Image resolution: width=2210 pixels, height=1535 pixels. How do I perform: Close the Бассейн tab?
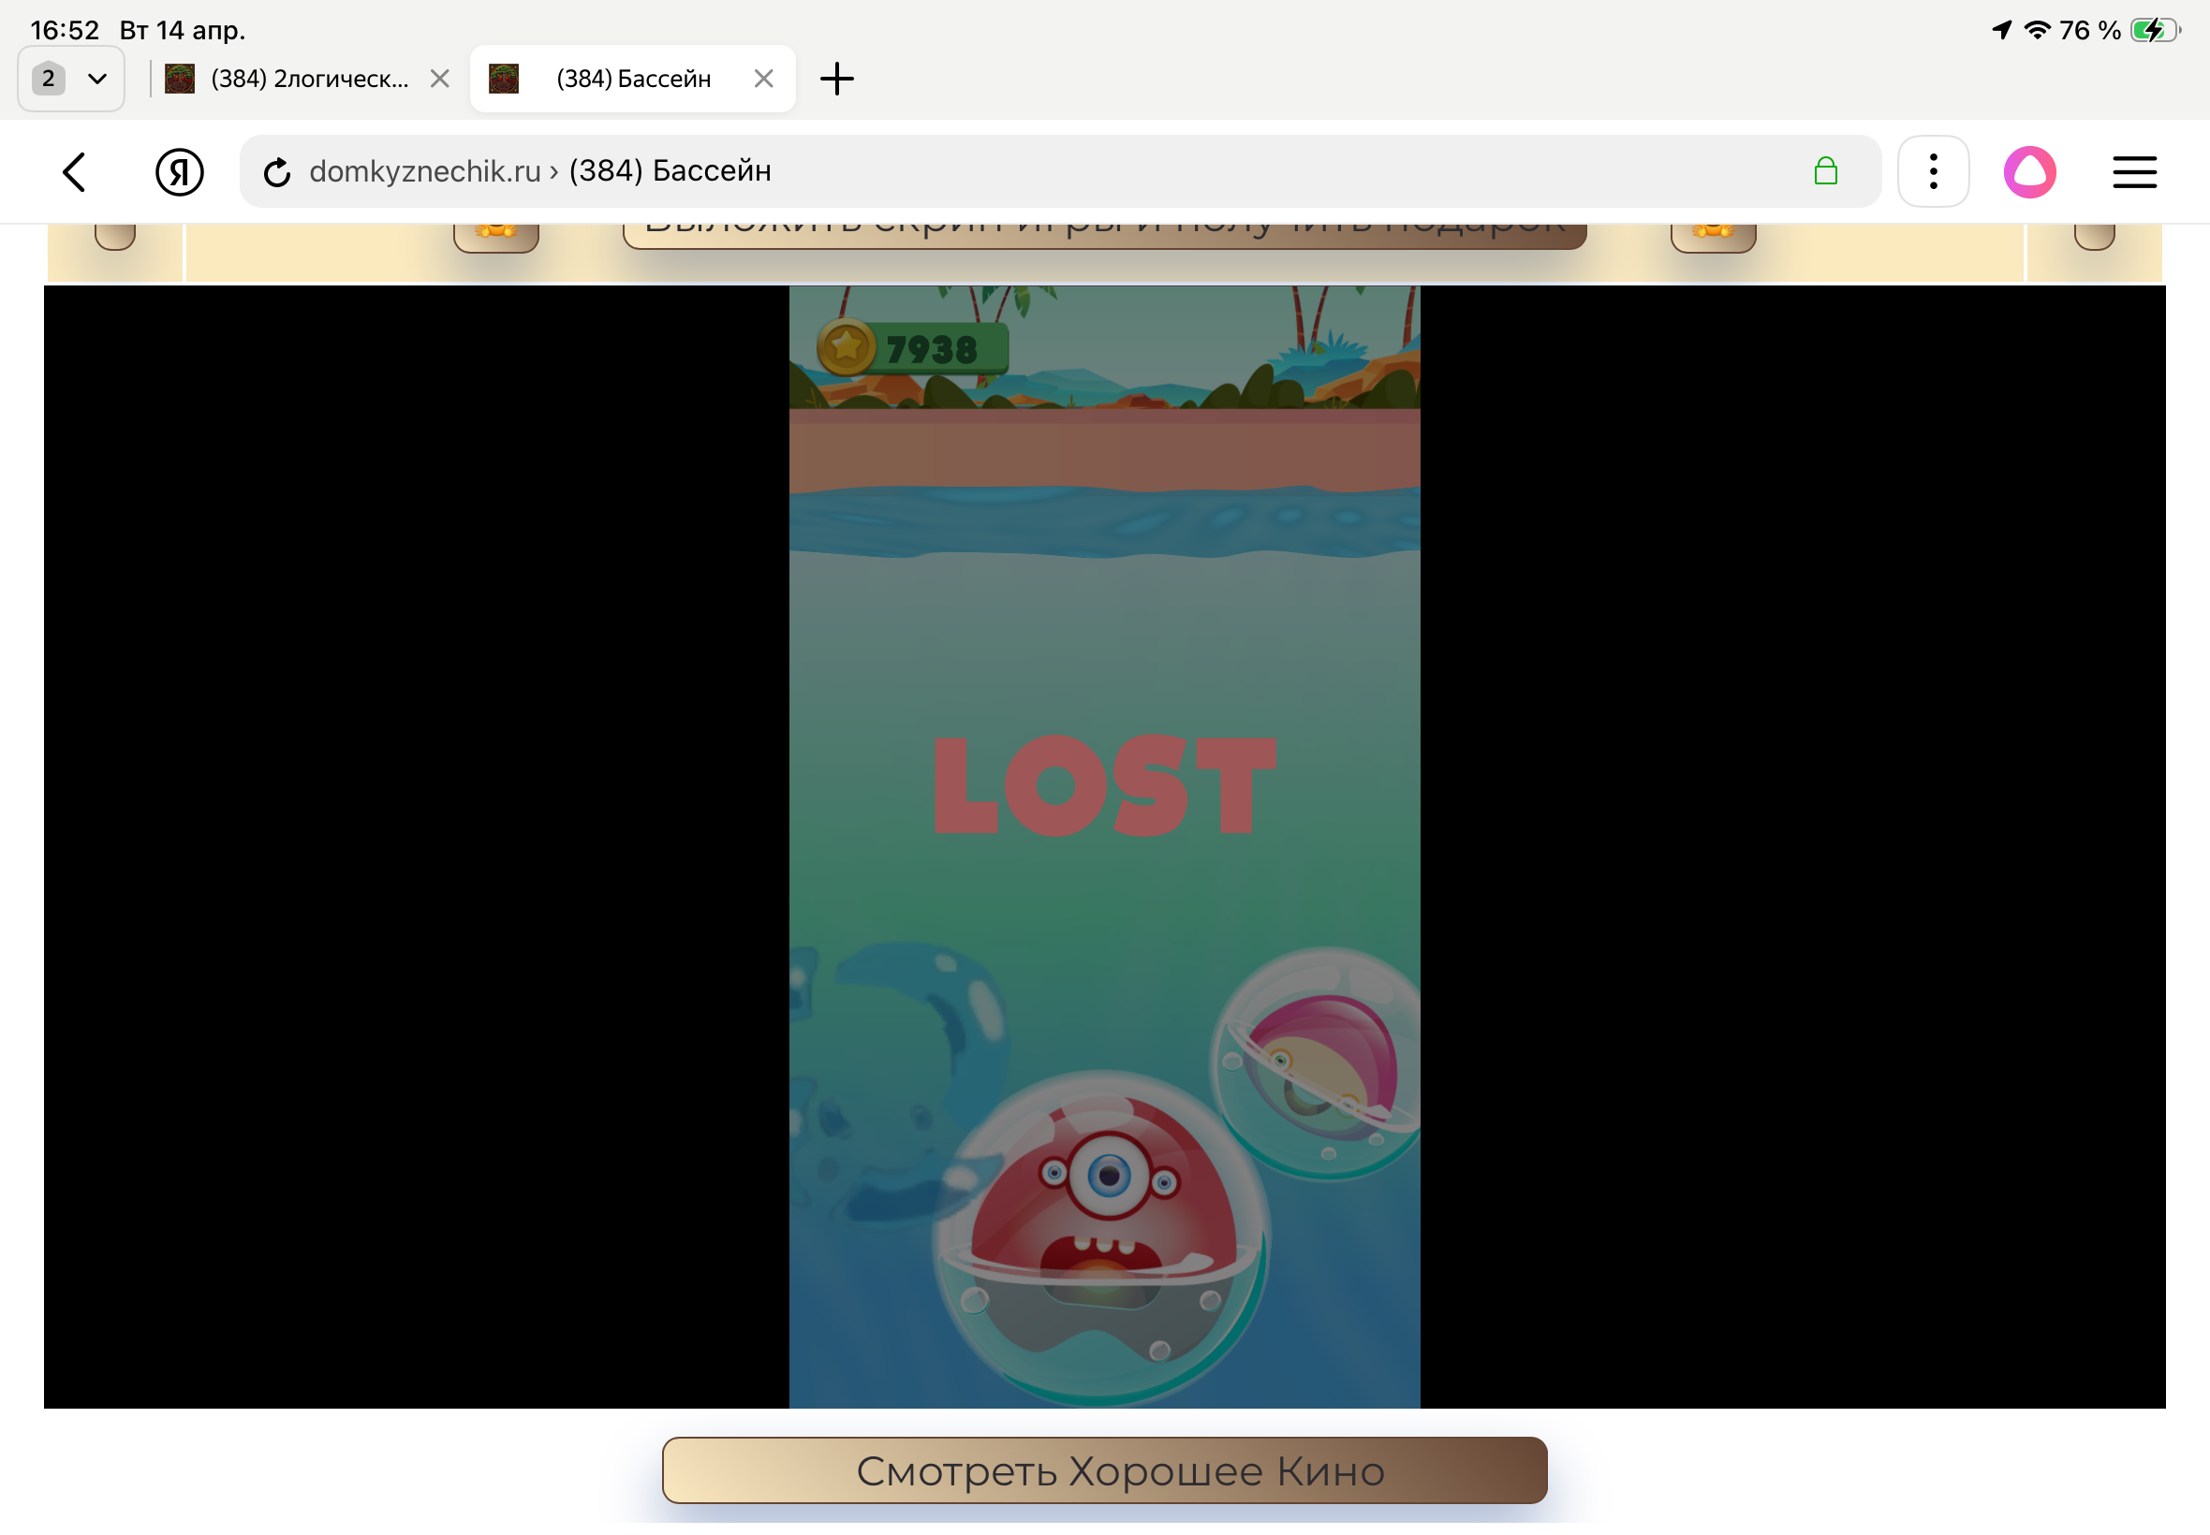tap(763, 79)
